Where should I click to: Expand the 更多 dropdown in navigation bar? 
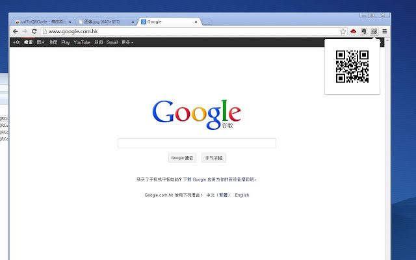tap(127, 42)
